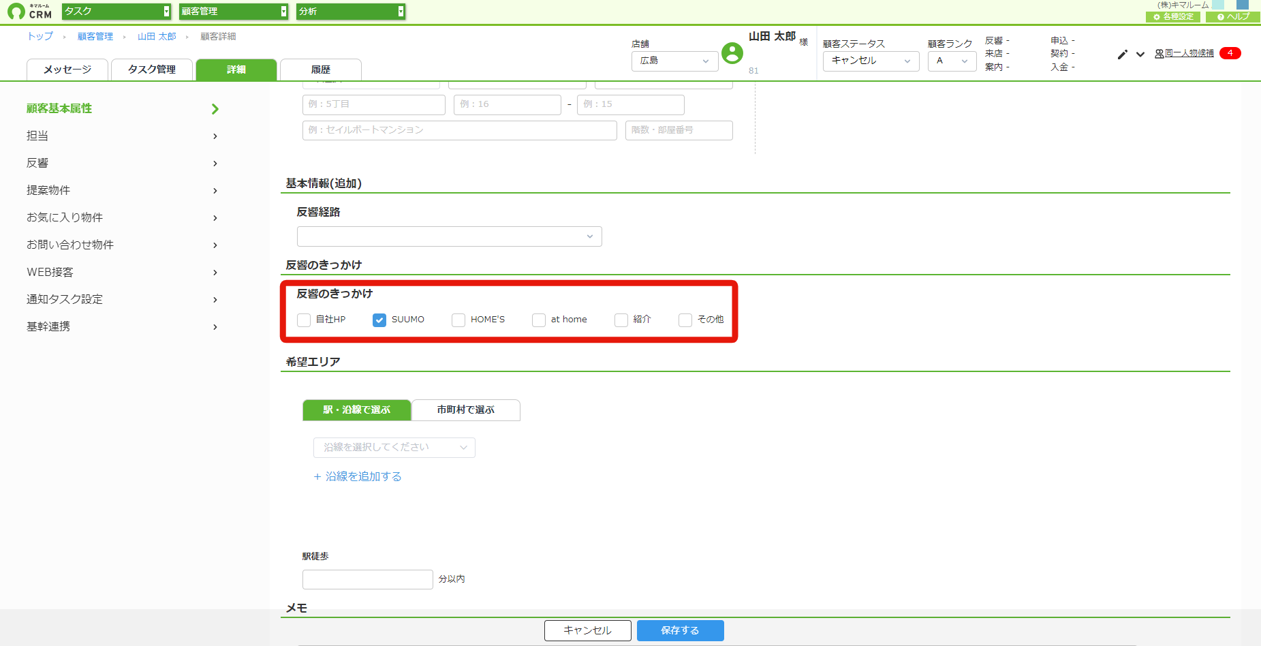Open 顧客ランク dropdown showing A
The height and width of the screenshot is (646, 1261).
pos(952,61)
